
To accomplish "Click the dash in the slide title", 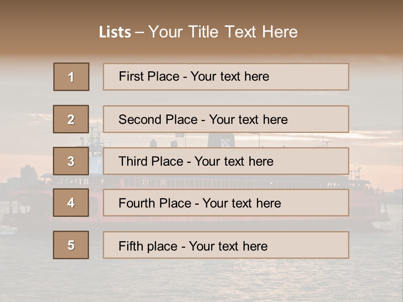I will point(139,32).
